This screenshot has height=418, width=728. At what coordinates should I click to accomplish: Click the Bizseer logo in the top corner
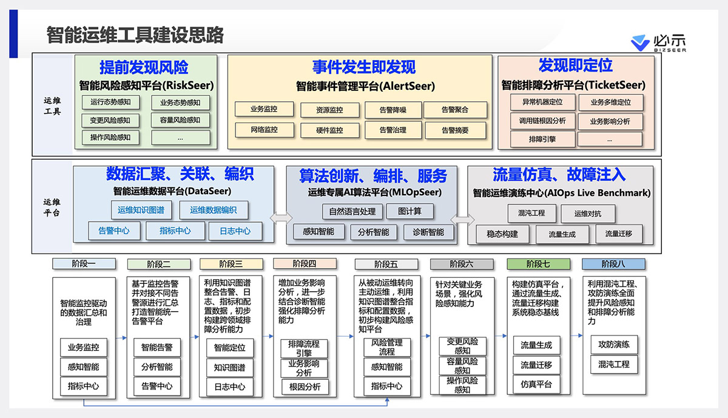click(x=658, y=42)
